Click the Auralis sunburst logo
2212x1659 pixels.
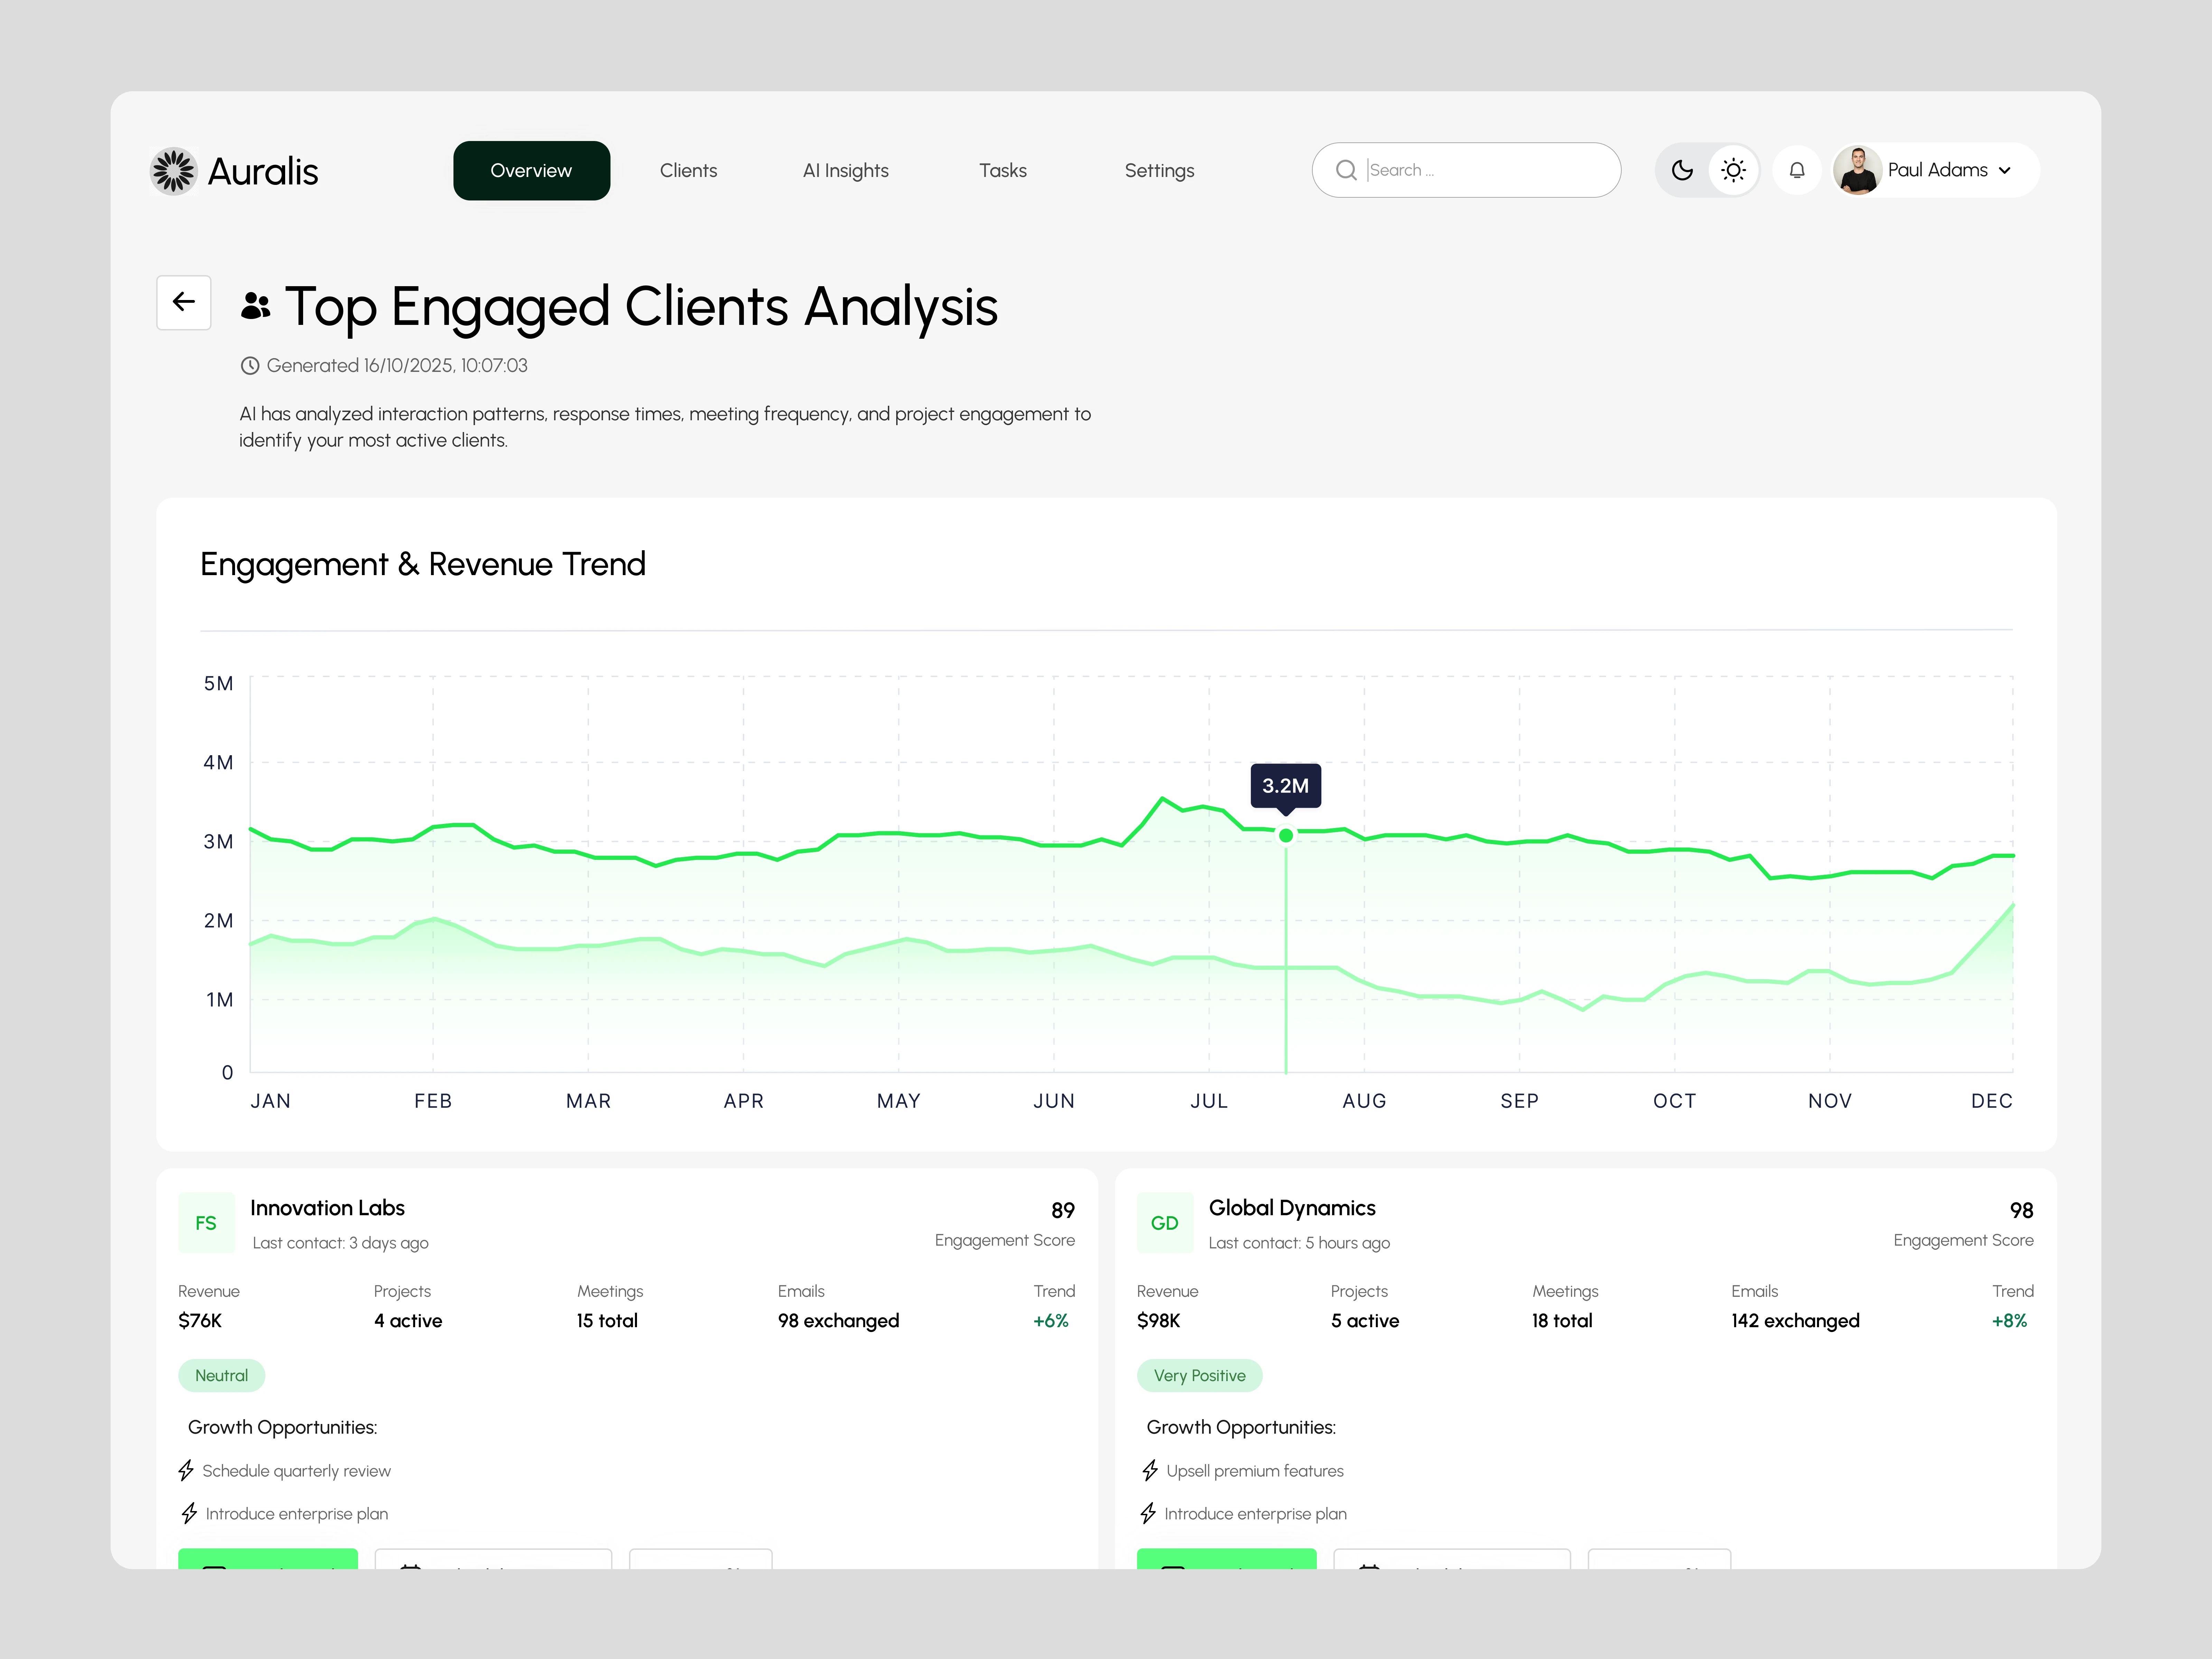173,171
